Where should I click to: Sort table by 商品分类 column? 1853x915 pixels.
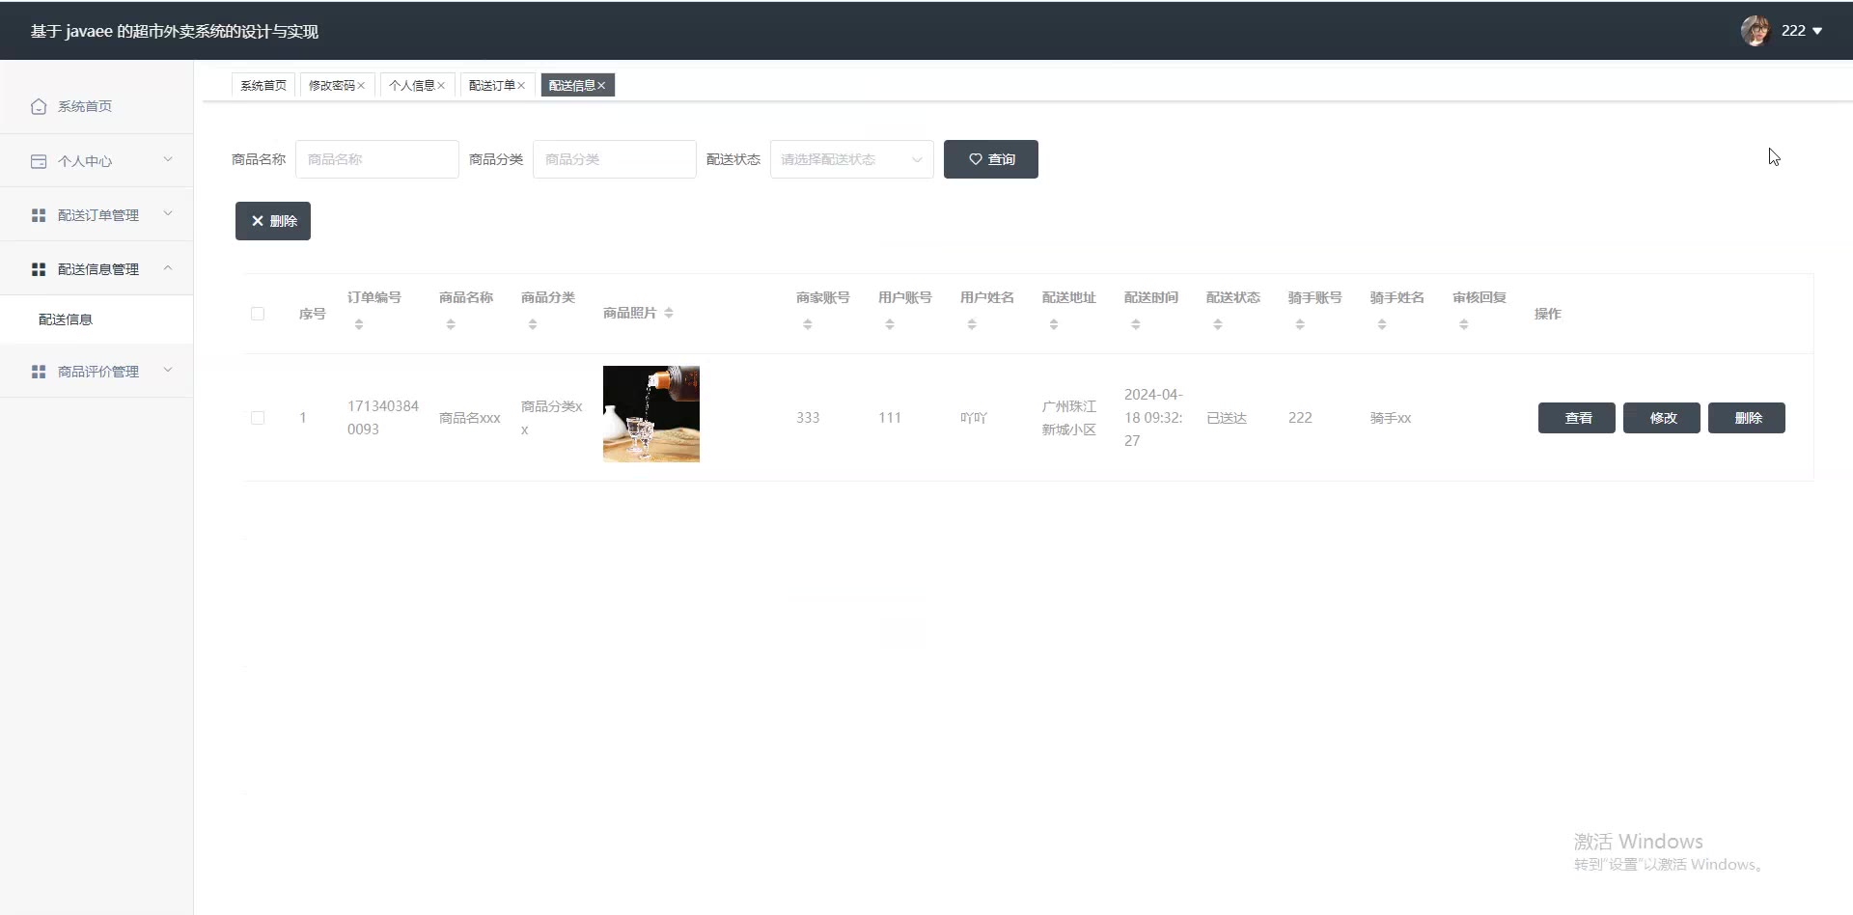pyautogui.click(x=533, y=324)
